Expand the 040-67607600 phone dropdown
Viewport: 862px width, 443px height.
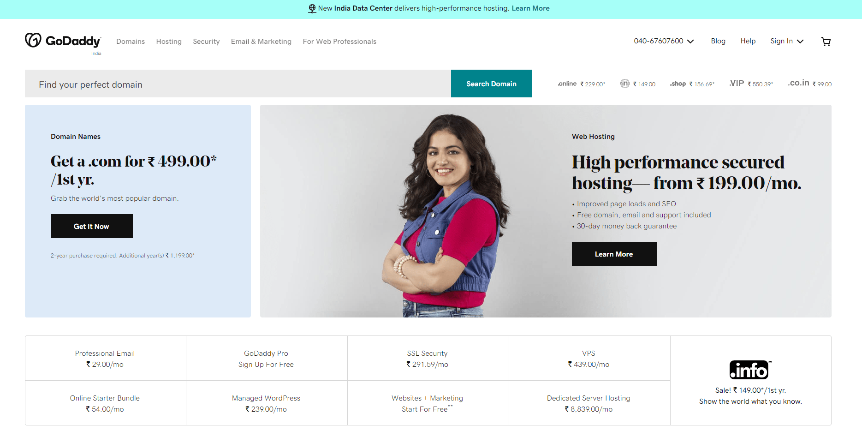click(664, 41)
